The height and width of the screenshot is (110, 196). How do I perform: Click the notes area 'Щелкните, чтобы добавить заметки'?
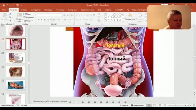[x=50, y=101]
